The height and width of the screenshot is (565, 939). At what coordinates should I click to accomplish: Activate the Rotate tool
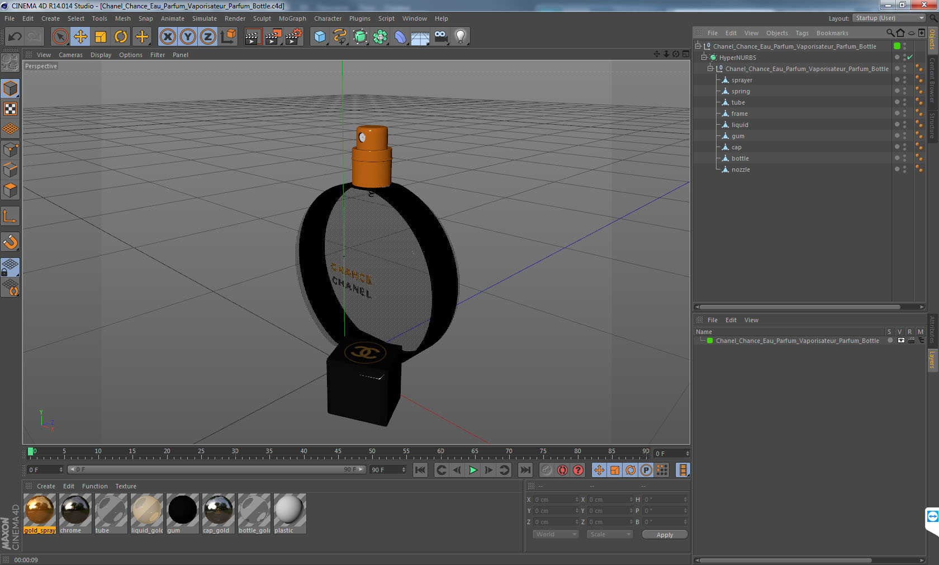[121, 37]
